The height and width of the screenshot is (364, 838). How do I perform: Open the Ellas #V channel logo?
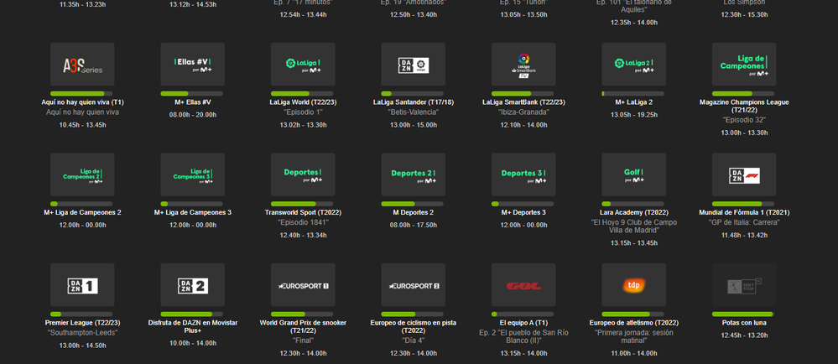pyautogui.click(x=192, y=64)
